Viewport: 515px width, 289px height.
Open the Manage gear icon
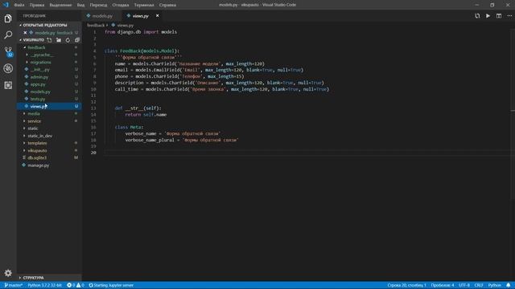coord(8,273)
